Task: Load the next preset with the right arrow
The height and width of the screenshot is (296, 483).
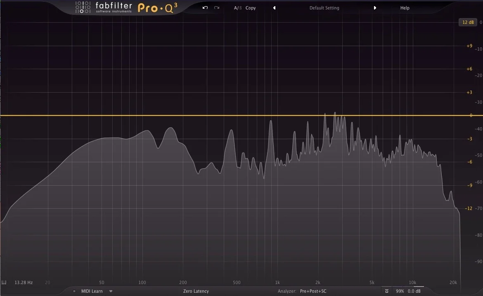Action: pyautogui.click(x=375, y=7)
